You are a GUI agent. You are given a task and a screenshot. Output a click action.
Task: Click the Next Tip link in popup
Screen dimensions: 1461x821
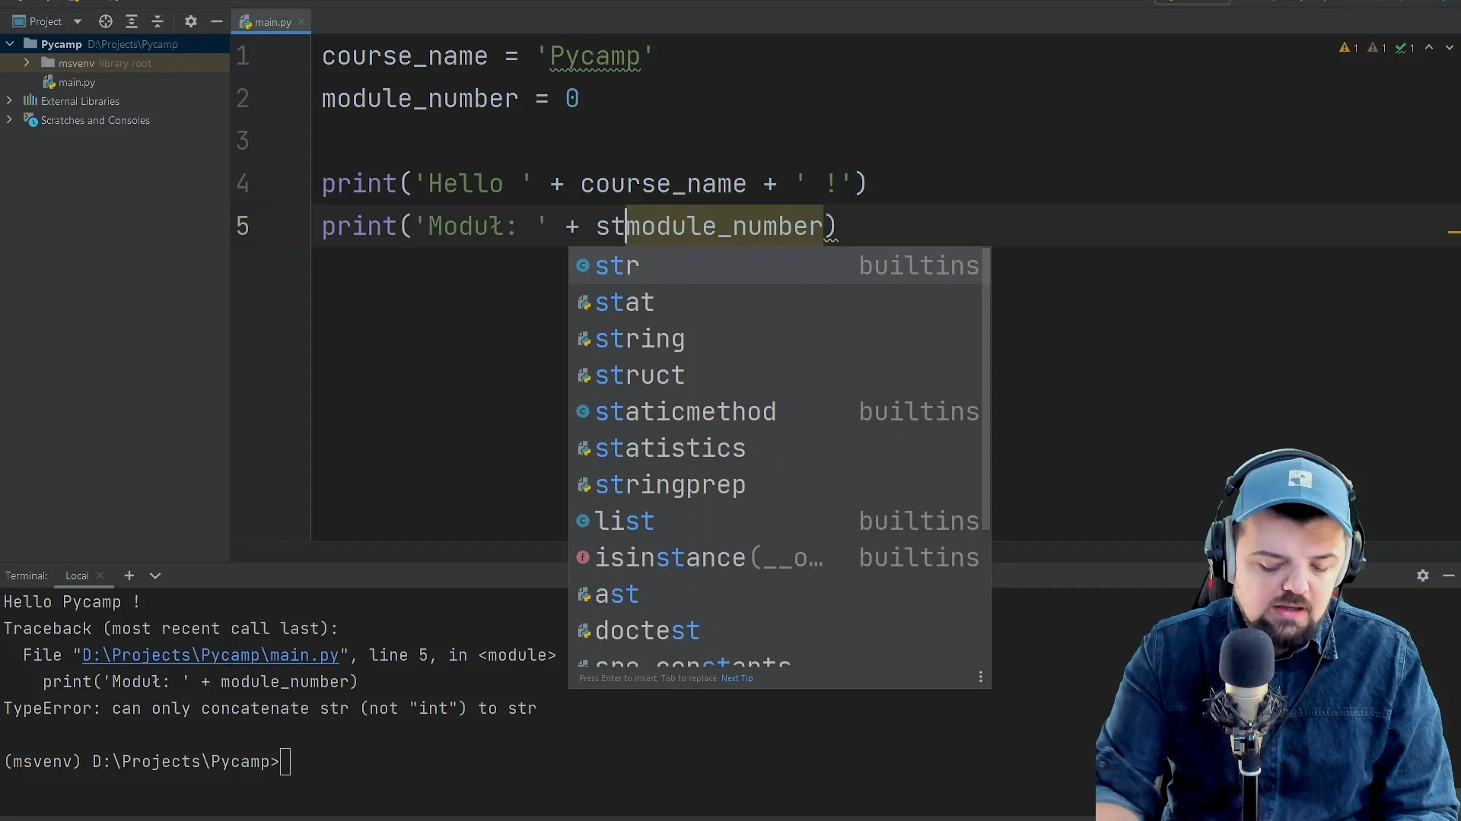pyautogui.click(x=737, y=678)
